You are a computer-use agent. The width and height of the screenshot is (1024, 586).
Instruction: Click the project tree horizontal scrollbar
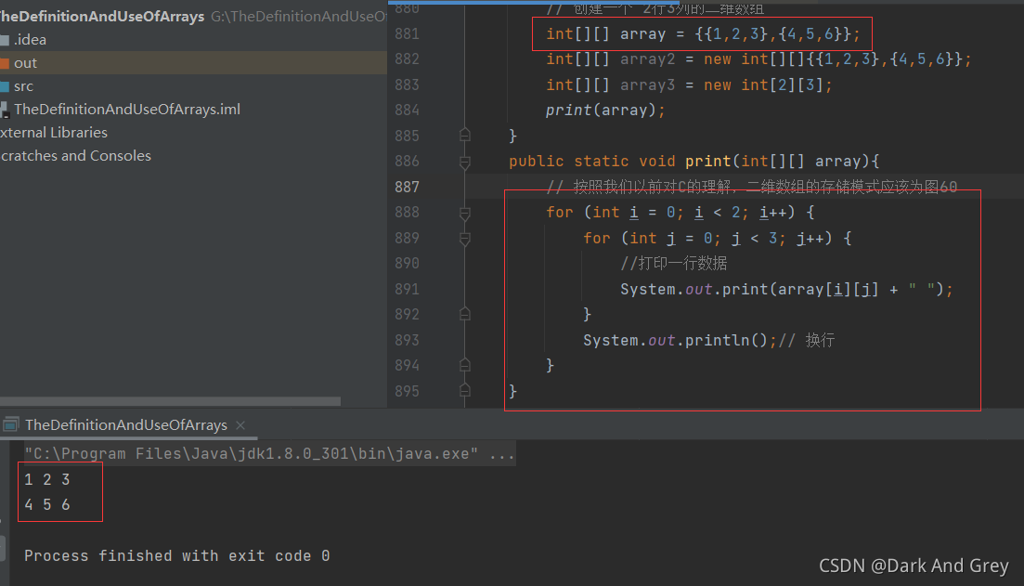pyautogui.click(x=170, y=401)
